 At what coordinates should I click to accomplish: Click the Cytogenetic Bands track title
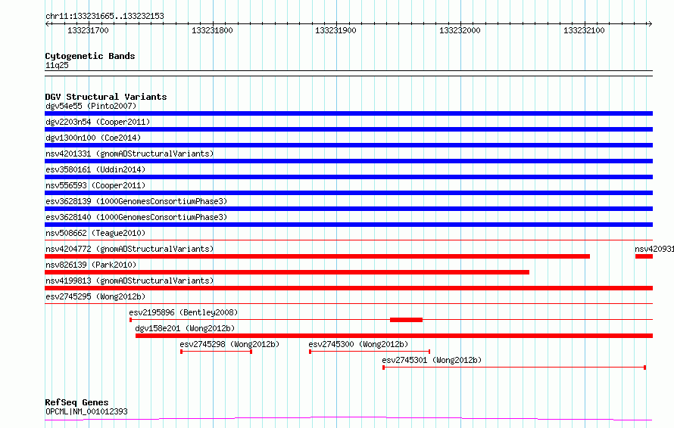click(90, 56)
